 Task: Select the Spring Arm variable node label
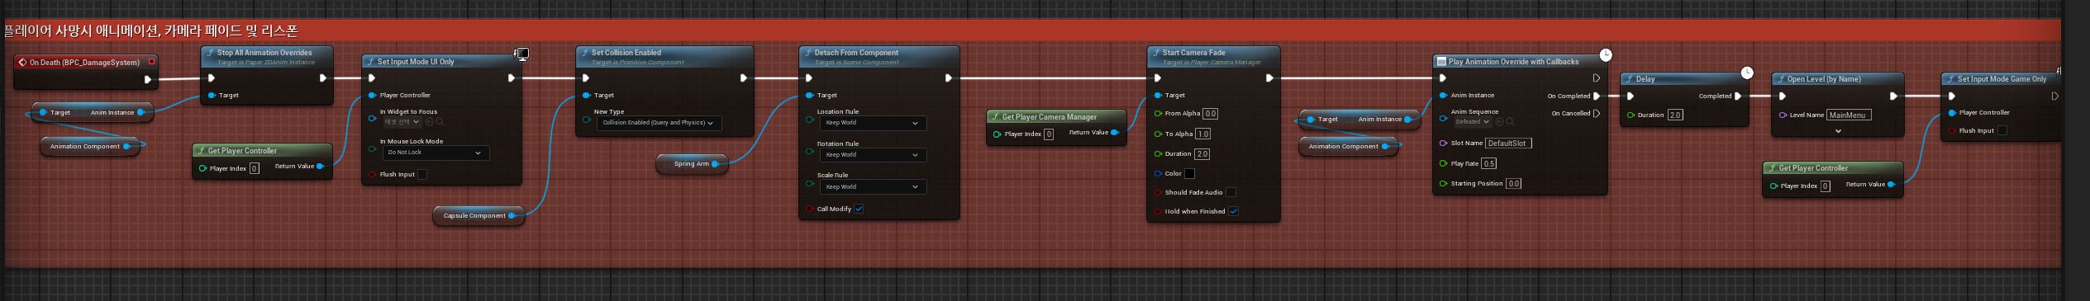(691, 164)
